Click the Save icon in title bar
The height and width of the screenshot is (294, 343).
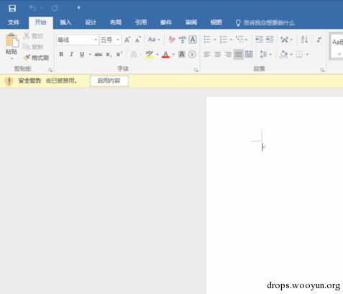tap(12, 8)
